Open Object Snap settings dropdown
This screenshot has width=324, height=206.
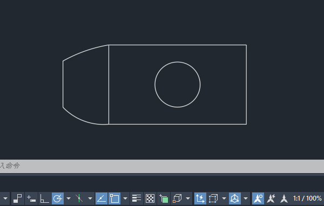[x=125, y=198]
